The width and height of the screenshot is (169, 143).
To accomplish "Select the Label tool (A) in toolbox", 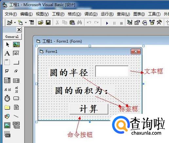I will [7, 53].
